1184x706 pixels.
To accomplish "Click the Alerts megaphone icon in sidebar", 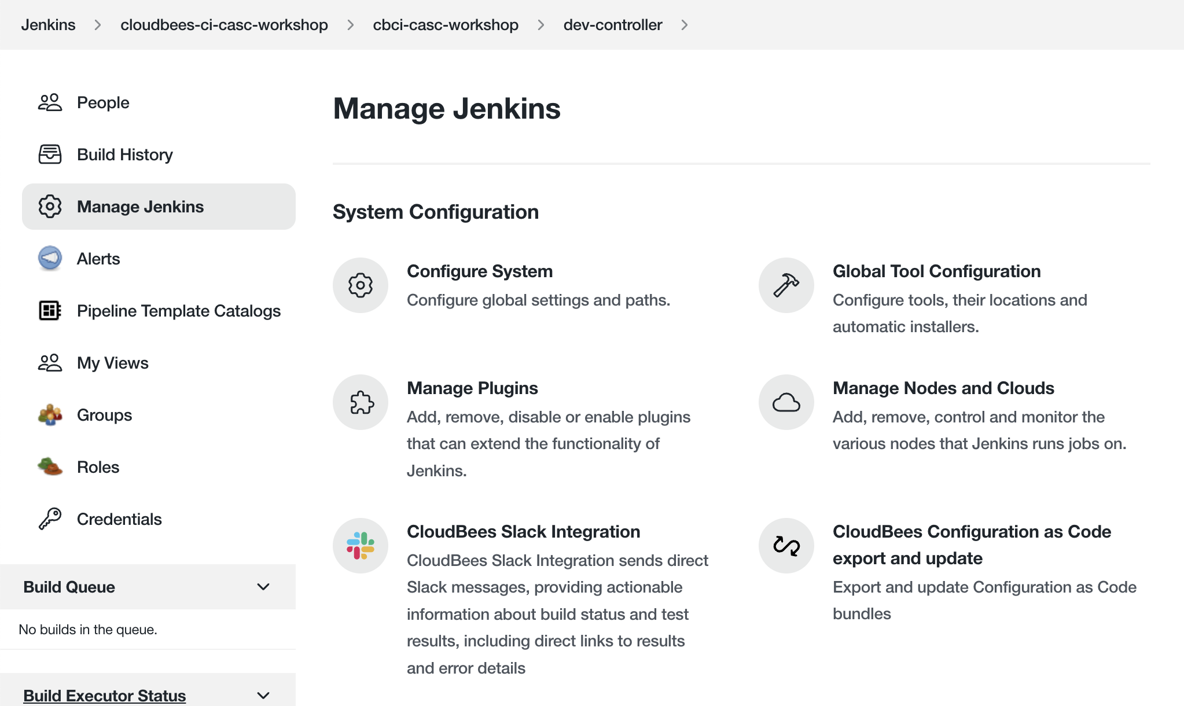I will [x=50, y=258].
